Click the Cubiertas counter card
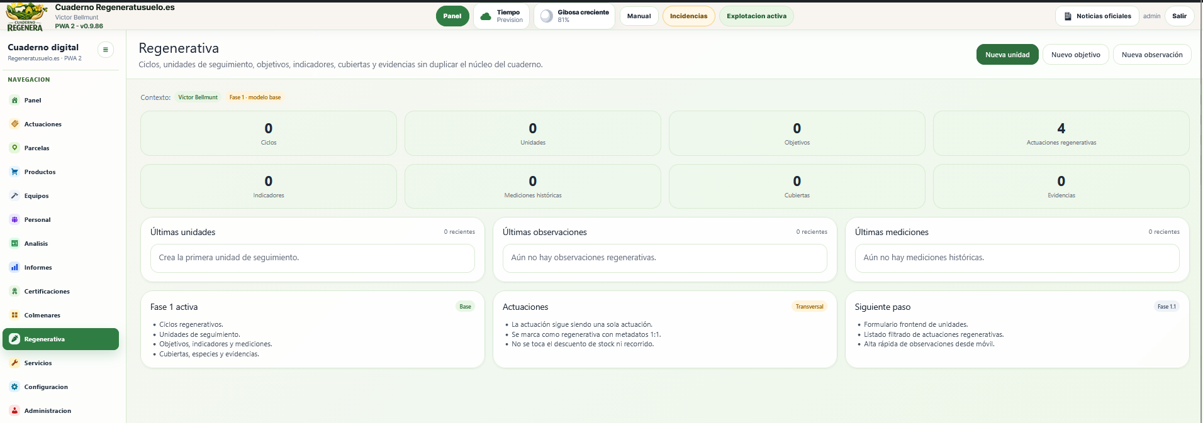1203x423 pixels. click(x=797, y=186)
